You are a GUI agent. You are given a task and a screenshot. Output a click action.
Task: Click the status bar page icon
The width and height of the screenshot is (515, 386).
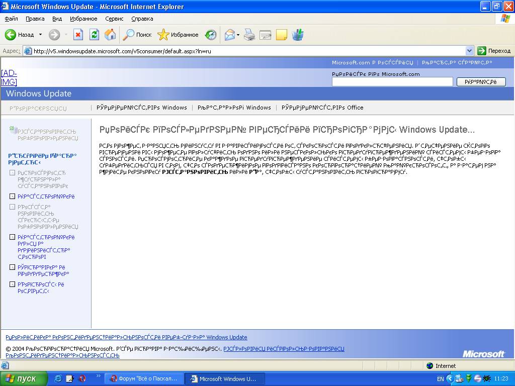[5, 366]
